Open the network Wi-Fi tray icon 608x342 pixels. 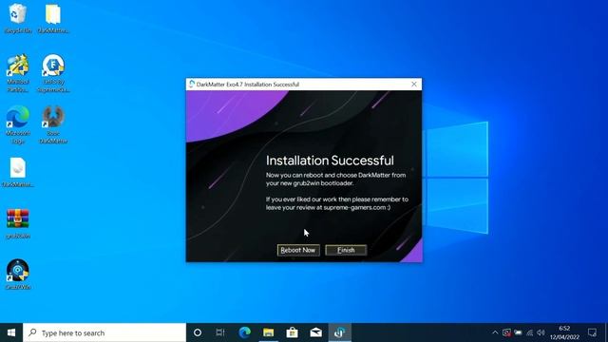[x=530, y=332]
